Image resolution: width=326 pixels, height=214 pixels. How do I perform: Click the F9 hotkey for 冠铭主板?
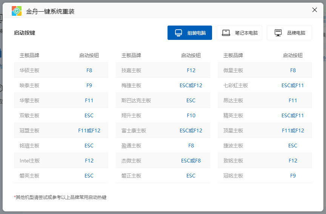pyautogui.click(x=293, y=176)
